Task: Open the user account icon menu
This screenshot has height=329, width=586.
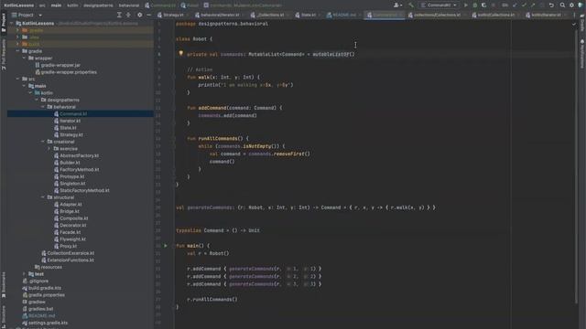Action: pos(397,5)
